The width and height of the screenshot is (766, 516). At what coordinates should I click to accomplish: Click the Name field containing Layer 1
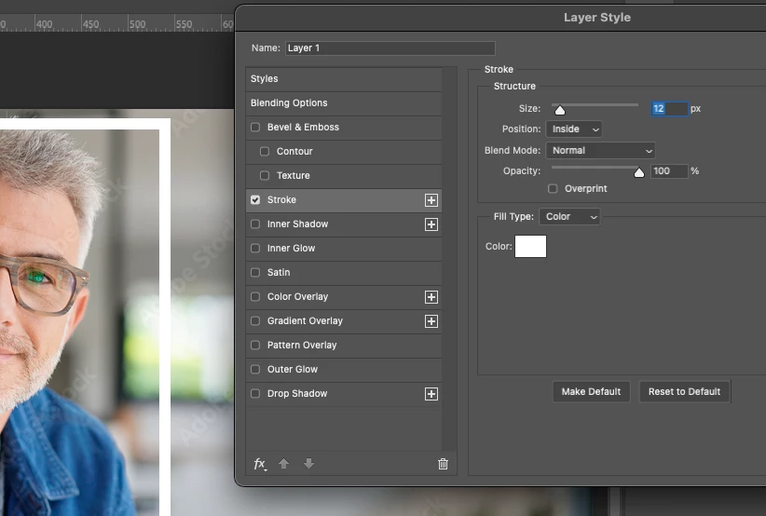[390, 48]
